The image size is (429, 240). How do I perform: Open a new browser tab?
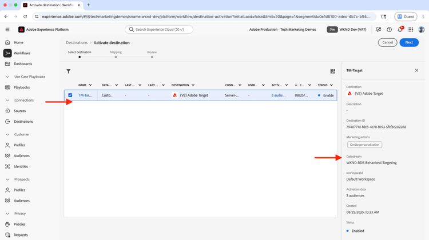tap(88, 5)
